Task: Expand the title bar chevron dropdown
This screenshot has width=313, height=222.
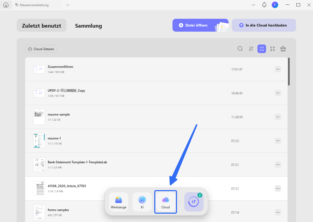Action: [x=253, y=5]
